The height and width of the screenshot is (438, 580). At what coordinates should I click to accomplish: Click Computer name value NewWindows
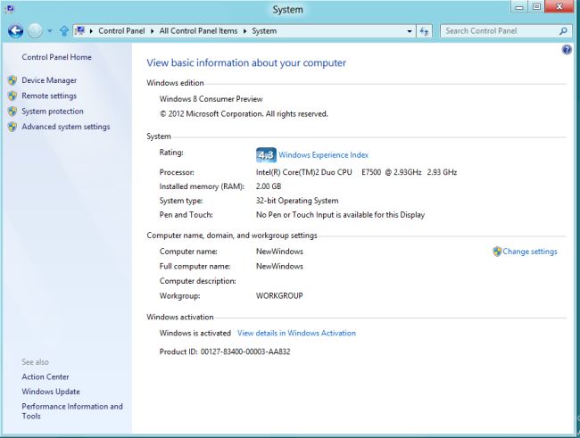[279, 252]
